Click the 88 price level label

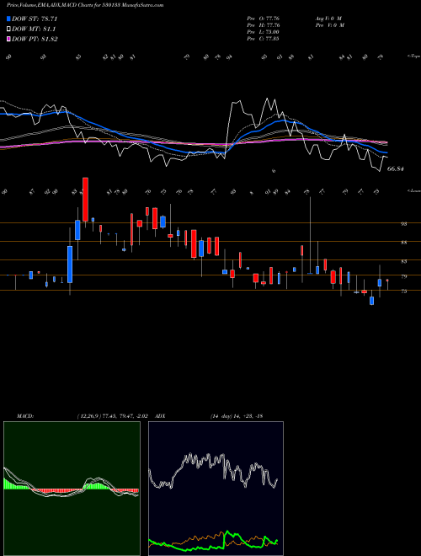[x=403, y=243]
